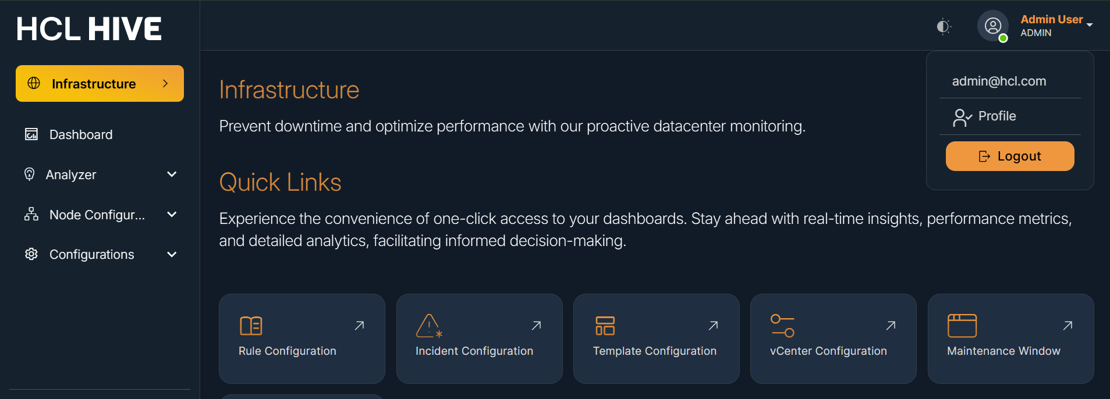This screenshot has height=399, width=1110.
Task: Open the Rule Configuration book icon
Action: click(251, 326)
